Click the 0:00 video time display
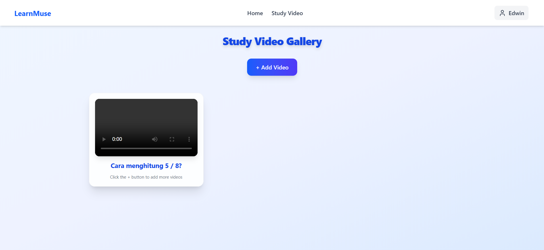Image resolution: width=544 pixels, height=250 pixels. [117, 139]
